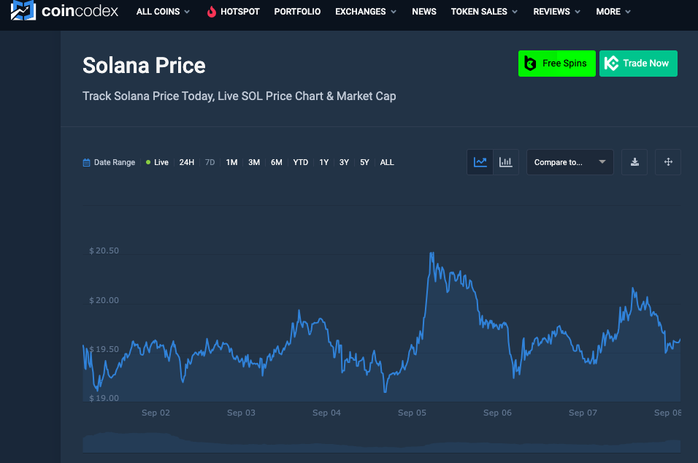Expand chart to fullscreen with the arrows icon
Viewport: 698px width, 463px height.
pyautogui.click(x=668, y=162)
